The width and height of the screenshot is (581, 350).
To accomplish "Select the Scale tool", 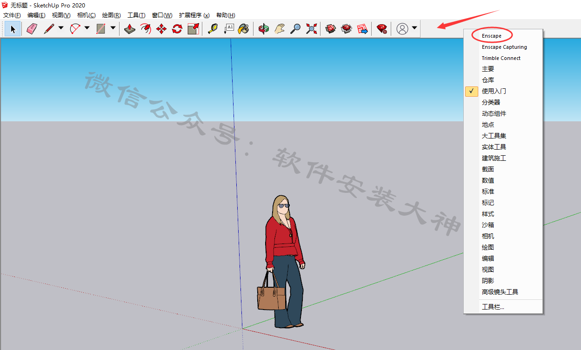I will [193, 29].
